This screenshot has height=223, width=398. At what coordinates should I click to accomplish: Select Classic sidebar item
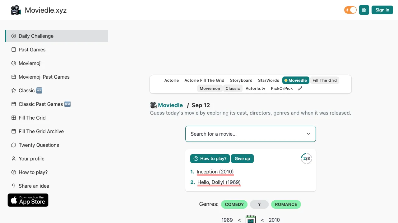tap(57, 90)
